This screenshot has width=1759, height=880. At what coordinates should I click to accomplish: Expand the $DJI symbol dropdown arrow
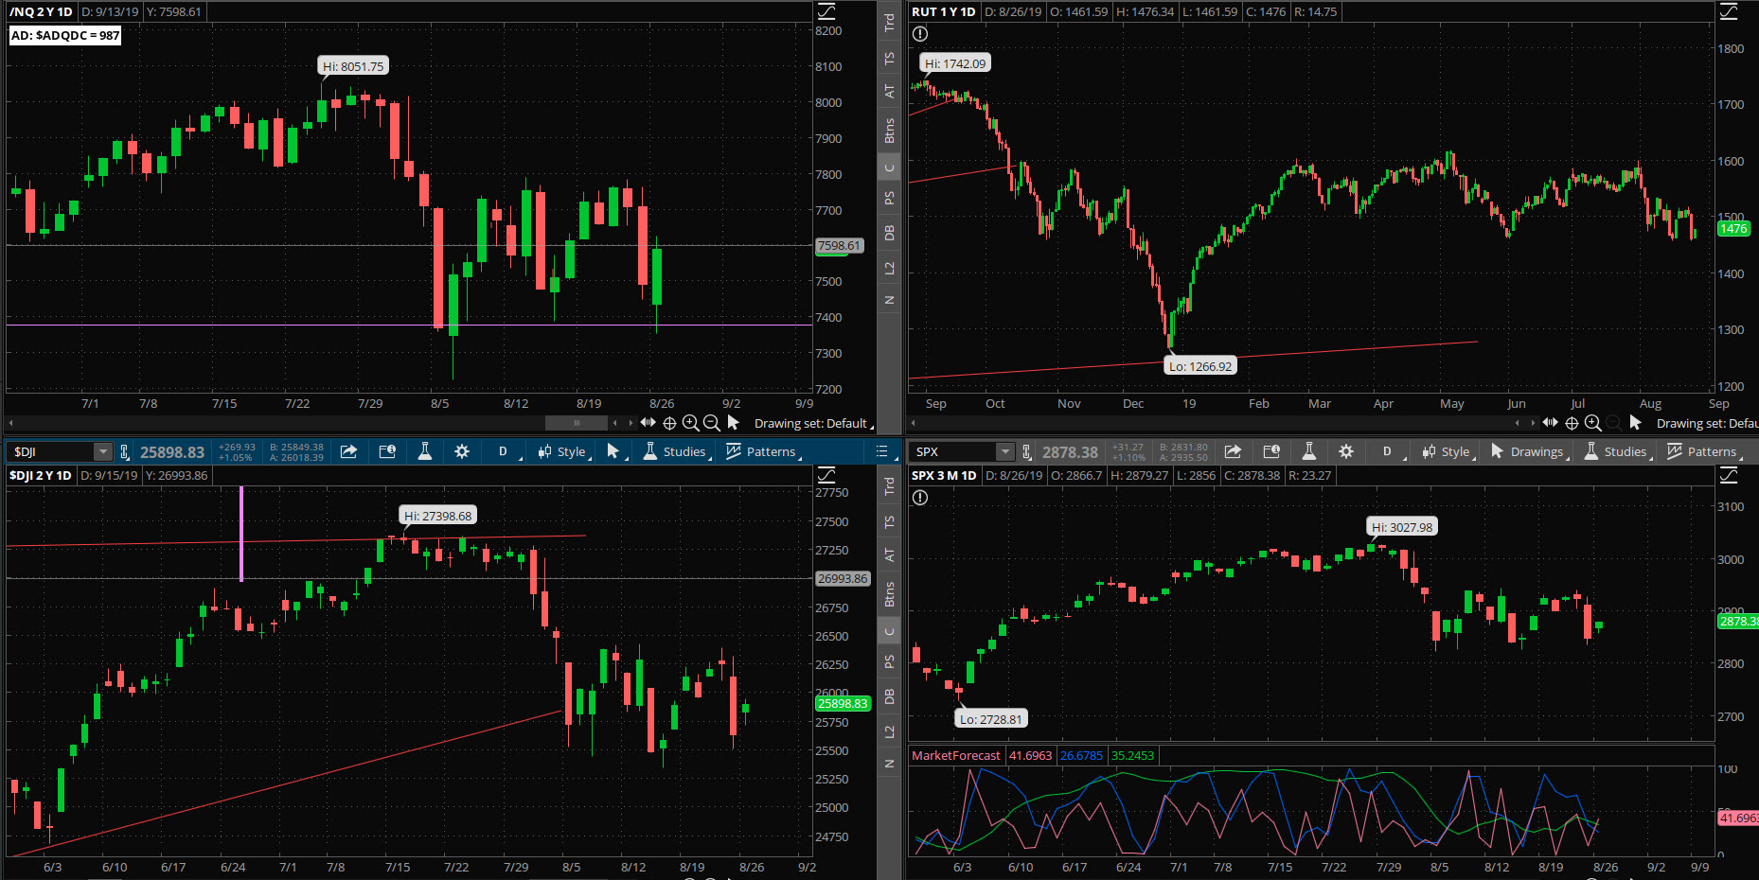point(103,451)
